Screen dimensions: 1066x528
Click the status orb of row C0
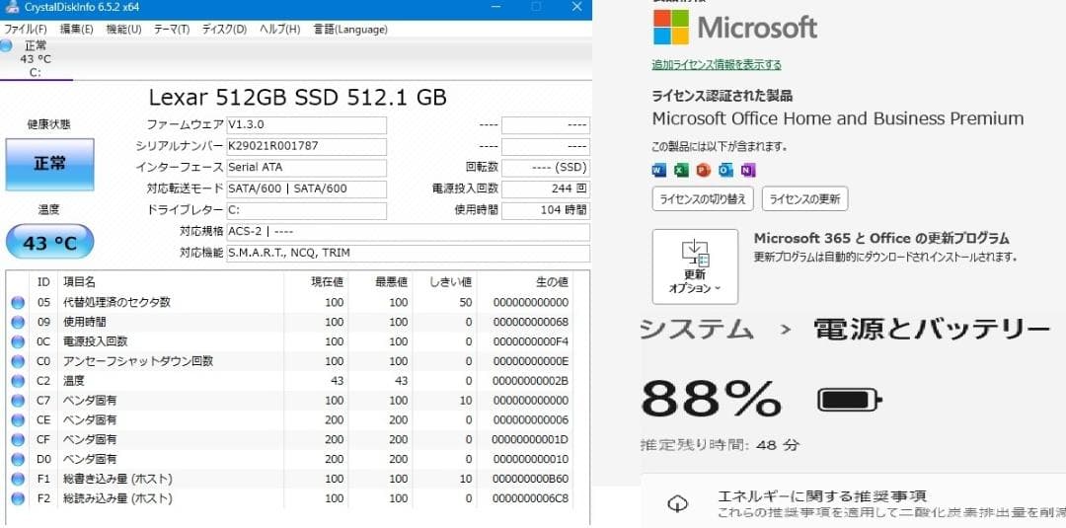tap(18, 362)
